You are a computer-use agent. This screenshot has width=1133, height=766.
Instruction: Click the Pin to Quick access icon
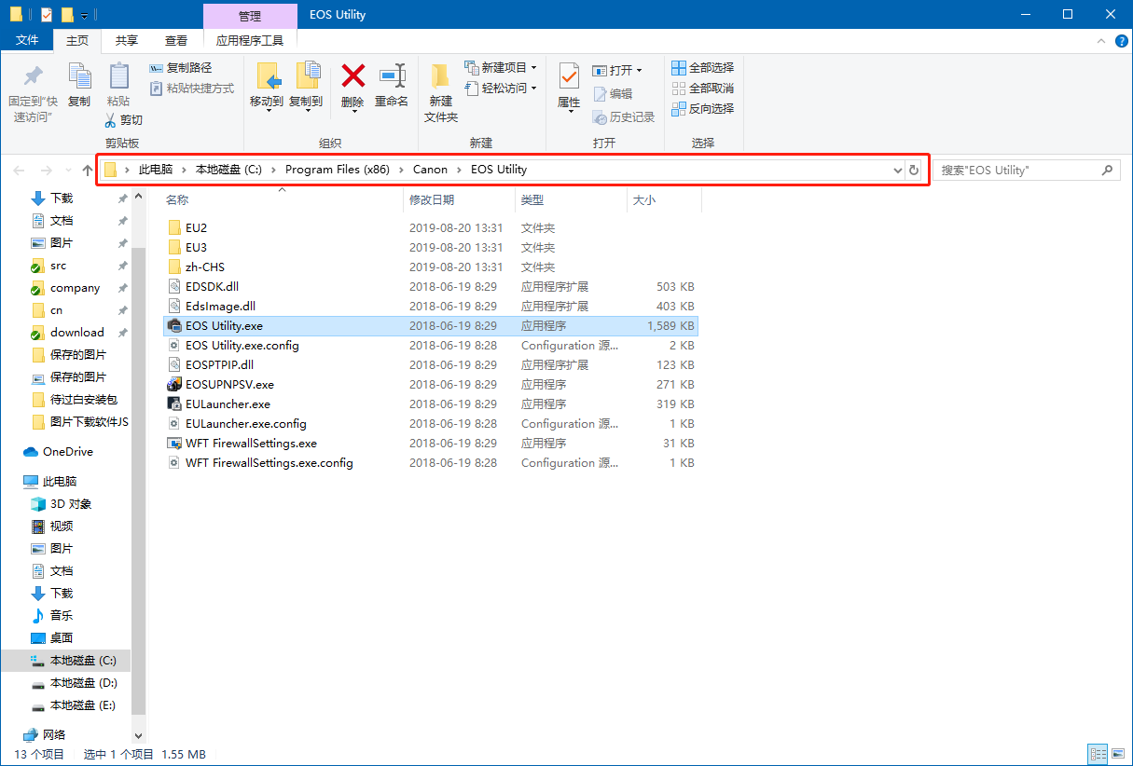[33, 75]
